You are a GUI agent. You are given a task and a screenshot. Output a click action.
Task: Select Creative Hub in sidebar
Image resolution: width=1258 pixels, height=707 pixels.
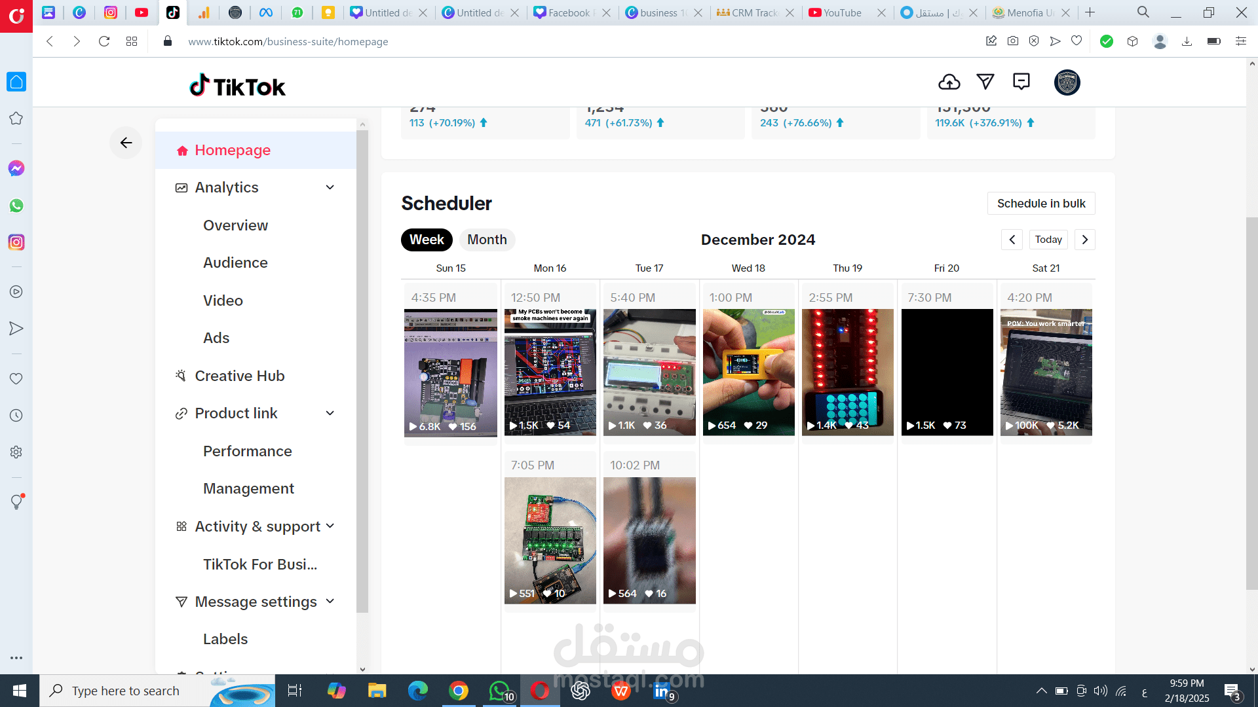pyautogui.click(x=239, y=376)
